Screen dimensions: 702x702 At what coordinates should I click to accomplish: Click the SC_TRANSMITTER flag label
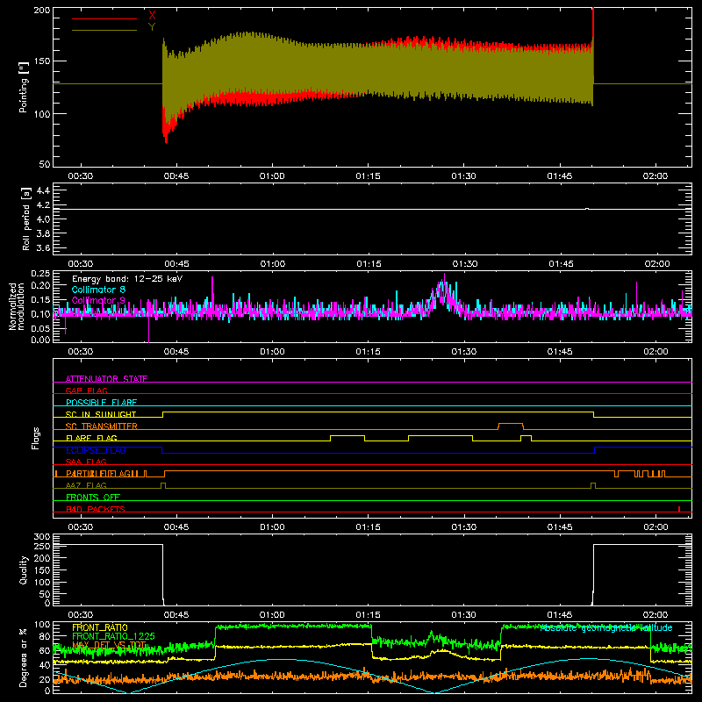point(102,426)
